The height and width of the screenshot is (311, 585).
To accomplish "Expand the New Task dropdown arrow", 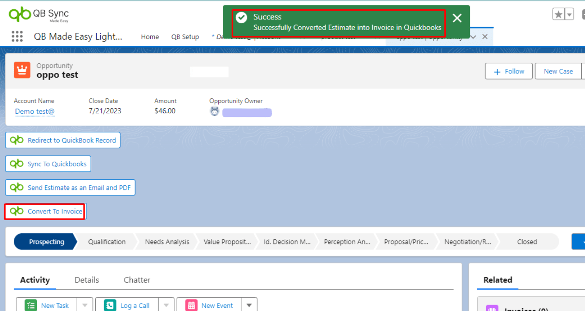I will tap(85, 305).
